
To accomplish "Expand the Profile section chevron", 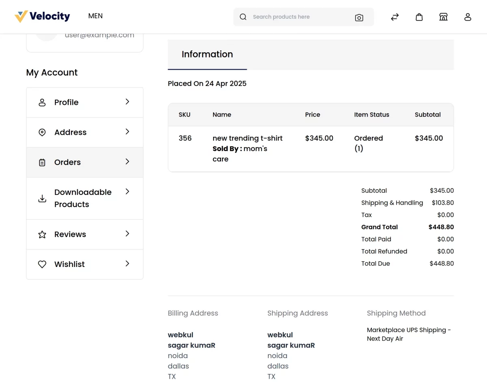I will (x=127, y=102).
